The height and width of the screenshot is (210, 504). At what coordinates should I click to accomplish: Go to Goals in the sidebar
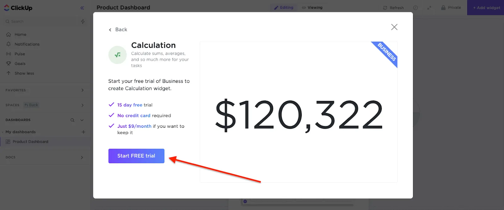click(20, 64)
